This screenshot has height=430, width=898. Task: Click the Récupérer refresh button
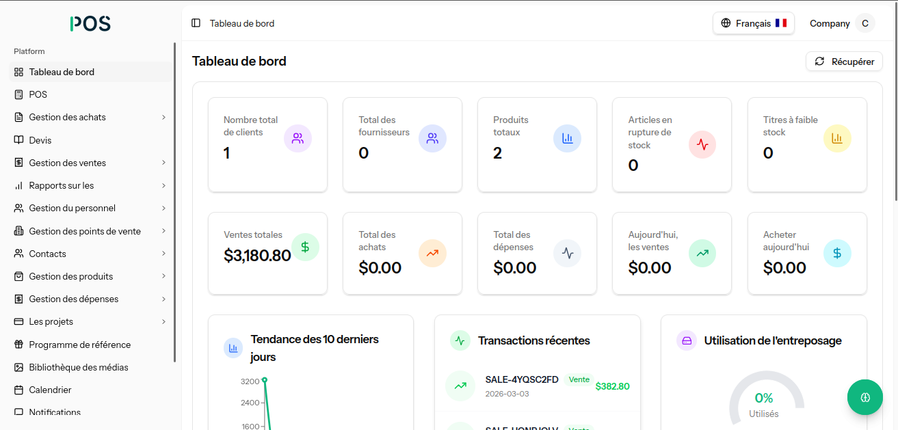coord(844,62)
